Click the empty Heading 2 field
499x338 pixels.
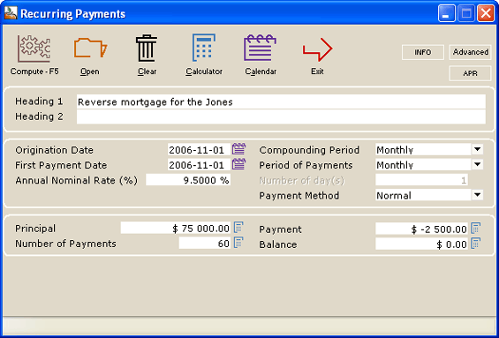[x=281, y=116]
